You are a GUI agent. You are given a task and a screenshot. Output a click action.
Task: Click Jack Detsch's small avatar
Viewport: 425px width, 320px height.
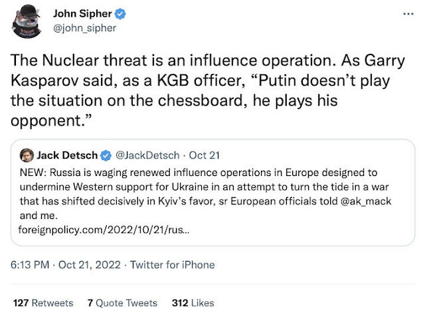tap(27, 156)
